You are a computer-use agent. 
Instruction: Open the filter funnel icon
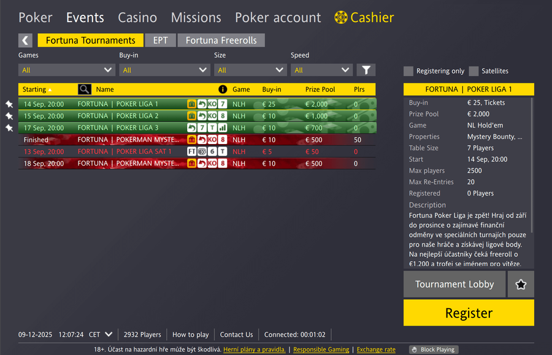[366, 70]
